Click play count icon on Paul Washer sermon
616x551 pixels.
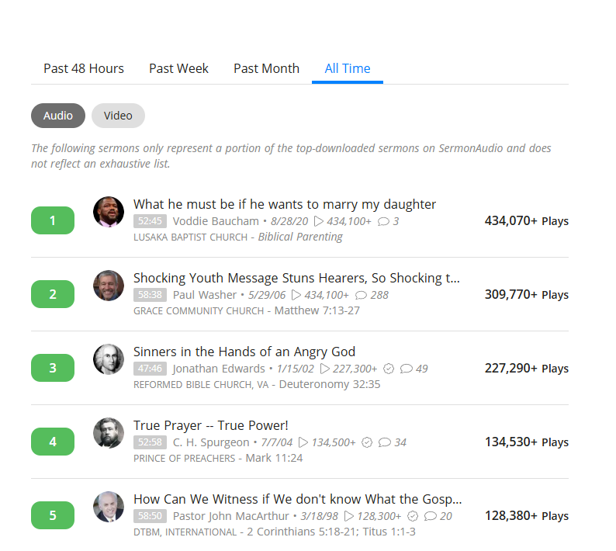(x=319, y=295)
